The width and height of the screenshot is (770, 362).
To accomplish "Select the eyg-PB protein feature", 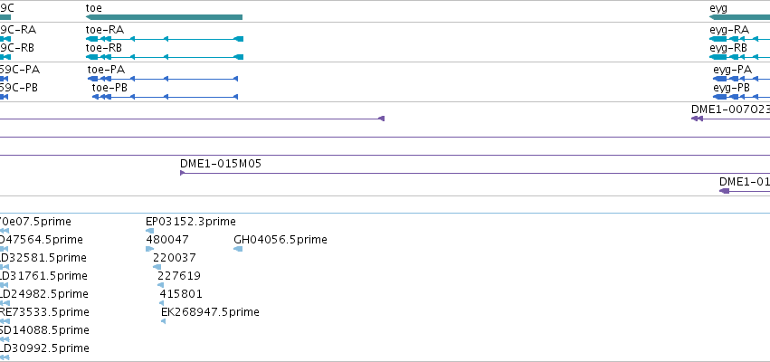I will click(742, 97).
